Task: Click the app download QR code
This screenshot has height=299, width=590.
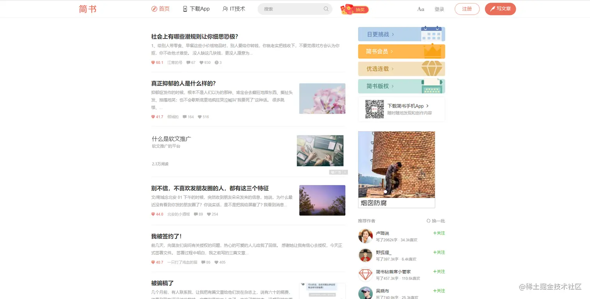Action: (375, 109)
